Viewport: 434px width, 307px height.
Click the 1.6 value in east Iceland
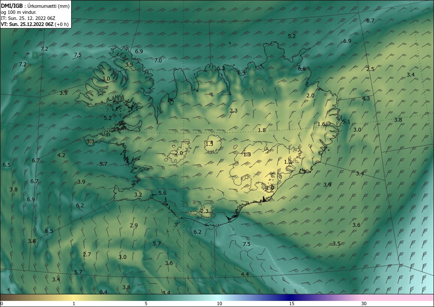(x=321, y=124)
